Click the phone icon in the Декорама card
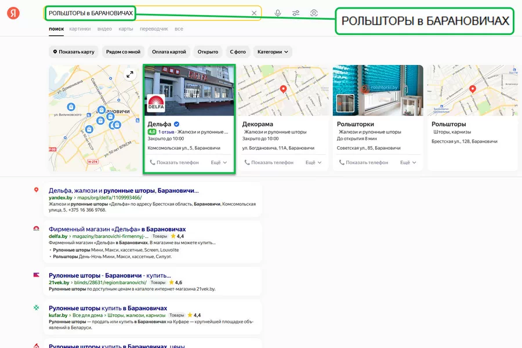The image size is (522, 348). 247,162
